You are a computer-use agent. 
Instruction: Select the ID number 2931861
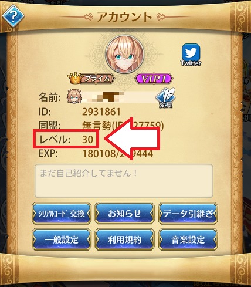point(101,112)
